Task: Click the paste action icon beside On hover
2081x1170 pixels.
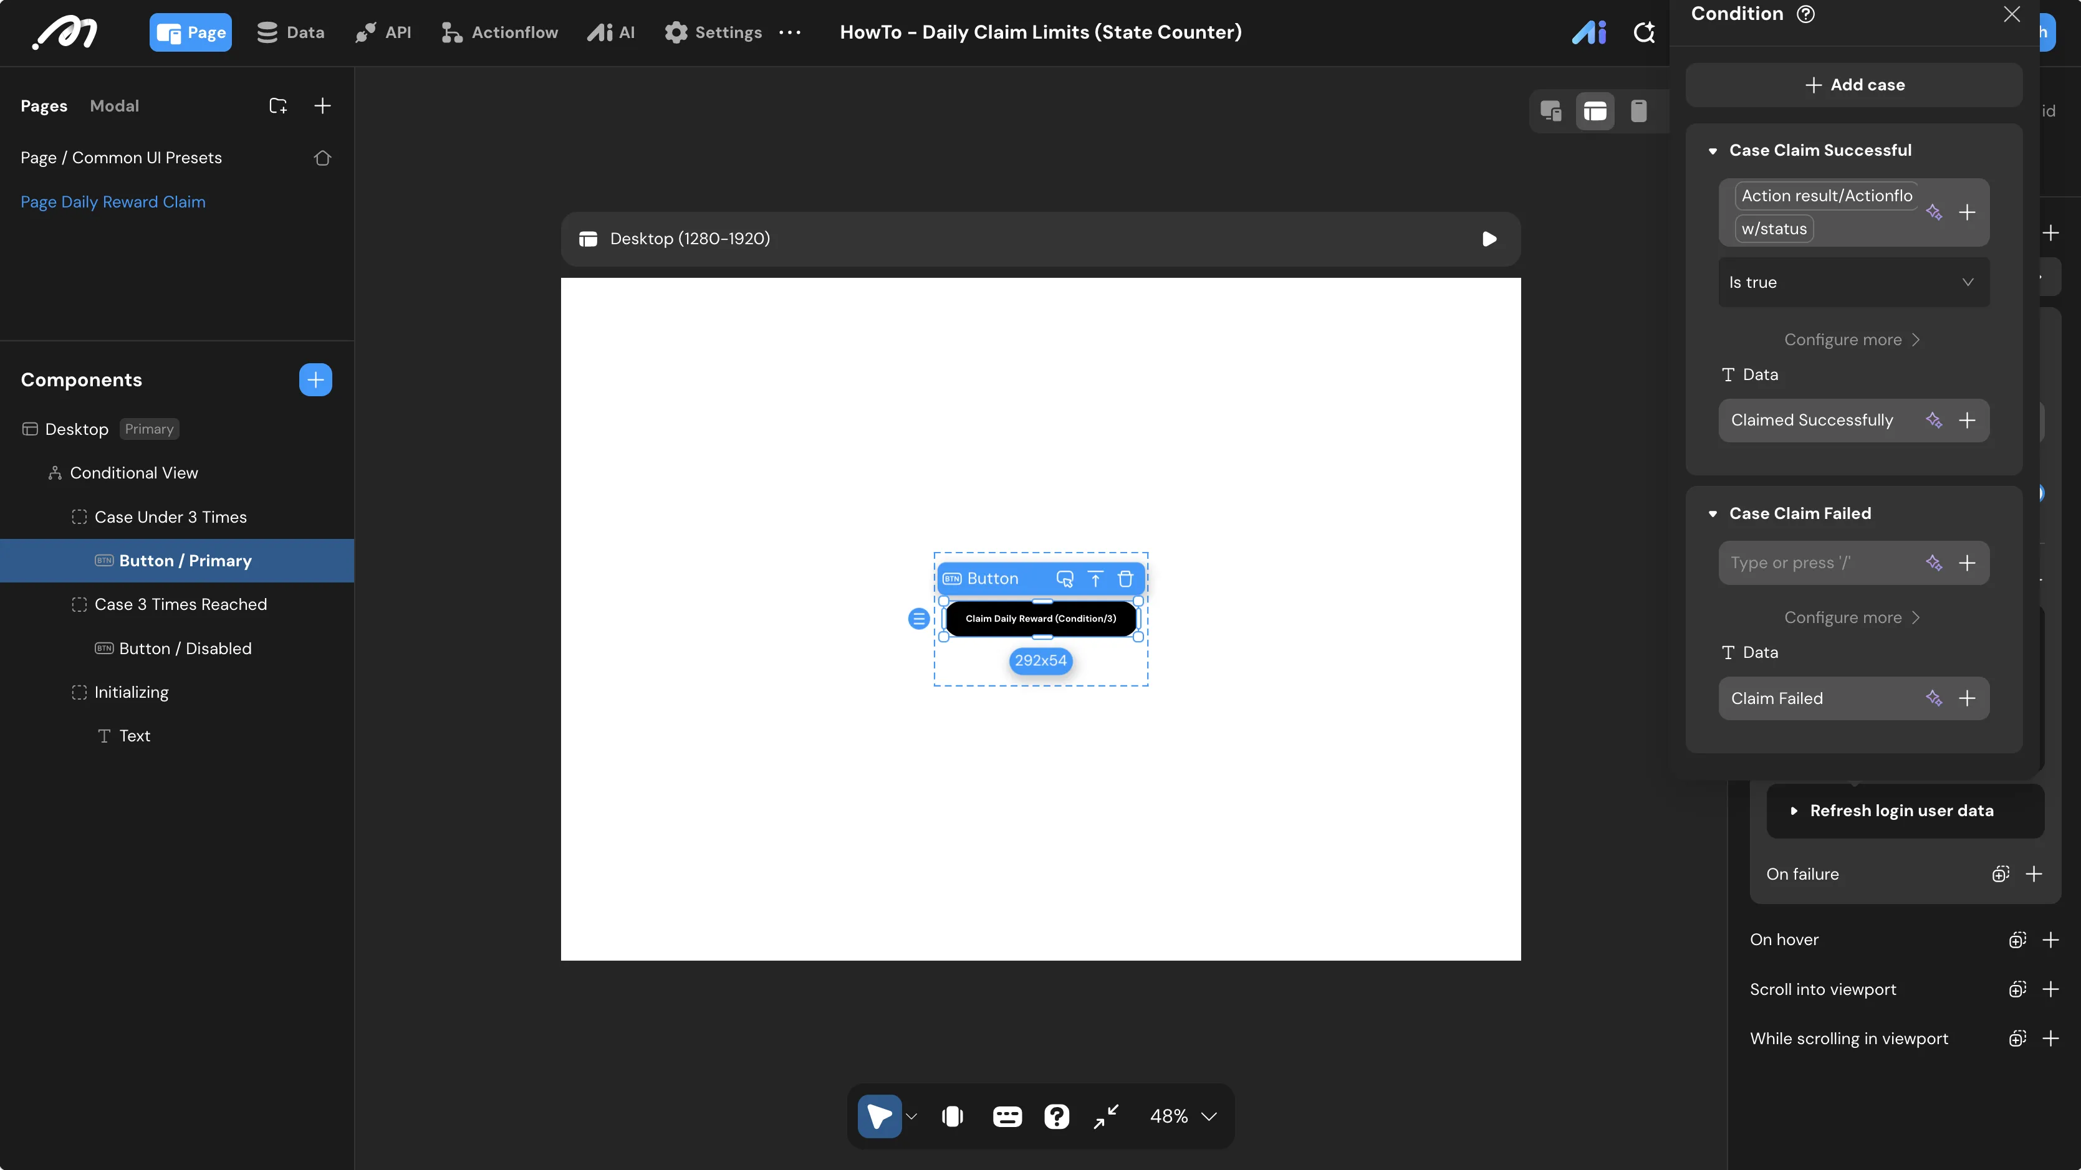Action: (2017, 940)
